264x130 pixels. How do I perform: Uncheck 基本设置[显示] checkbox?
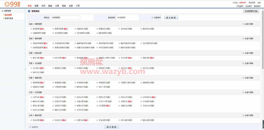coord(31,58)
